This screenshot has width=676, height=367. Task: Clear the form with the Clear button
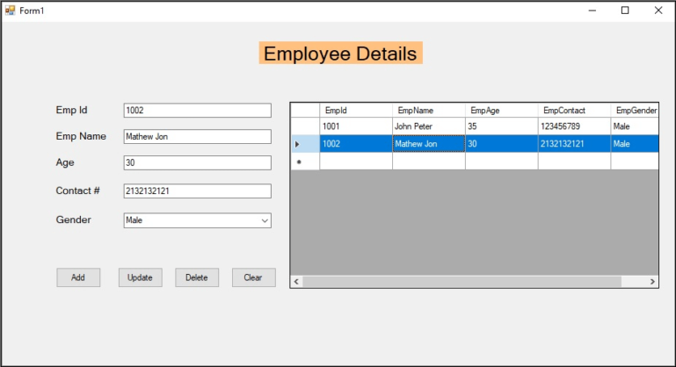[253, 277]
